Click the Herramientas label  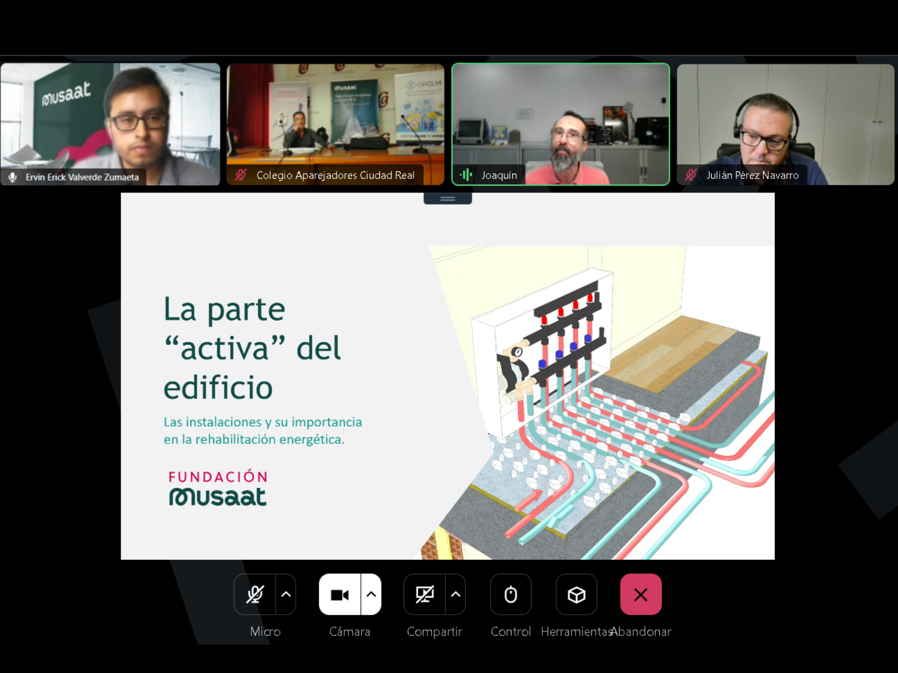576,632
